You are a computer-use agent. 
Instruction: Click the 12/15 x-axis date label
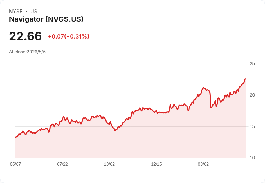pyautogui.click(x=156, y=164)
